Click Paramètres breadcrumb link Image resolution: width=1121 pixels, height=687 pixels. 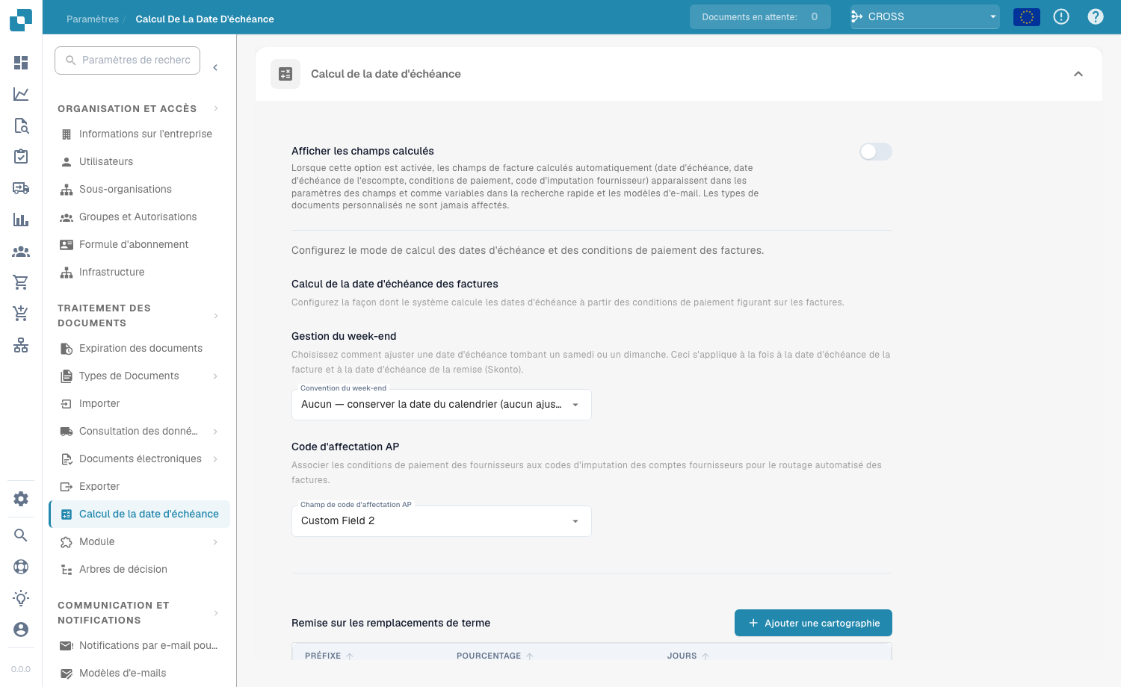point(93,19)
